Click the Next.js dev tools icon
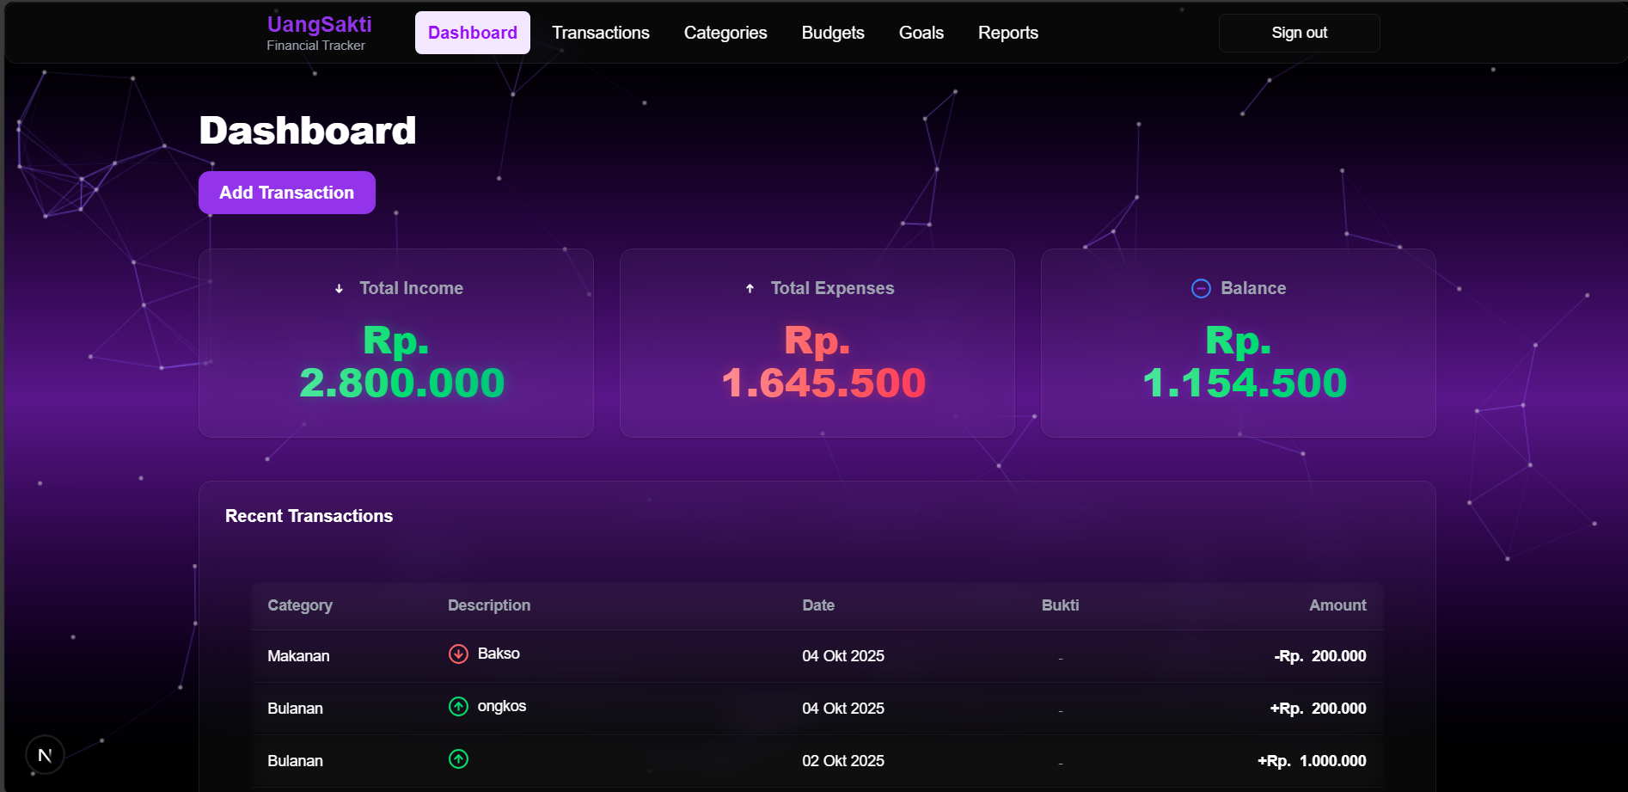Image resolution: width=1628 pixels, height=792 pixels. point(45,755)
